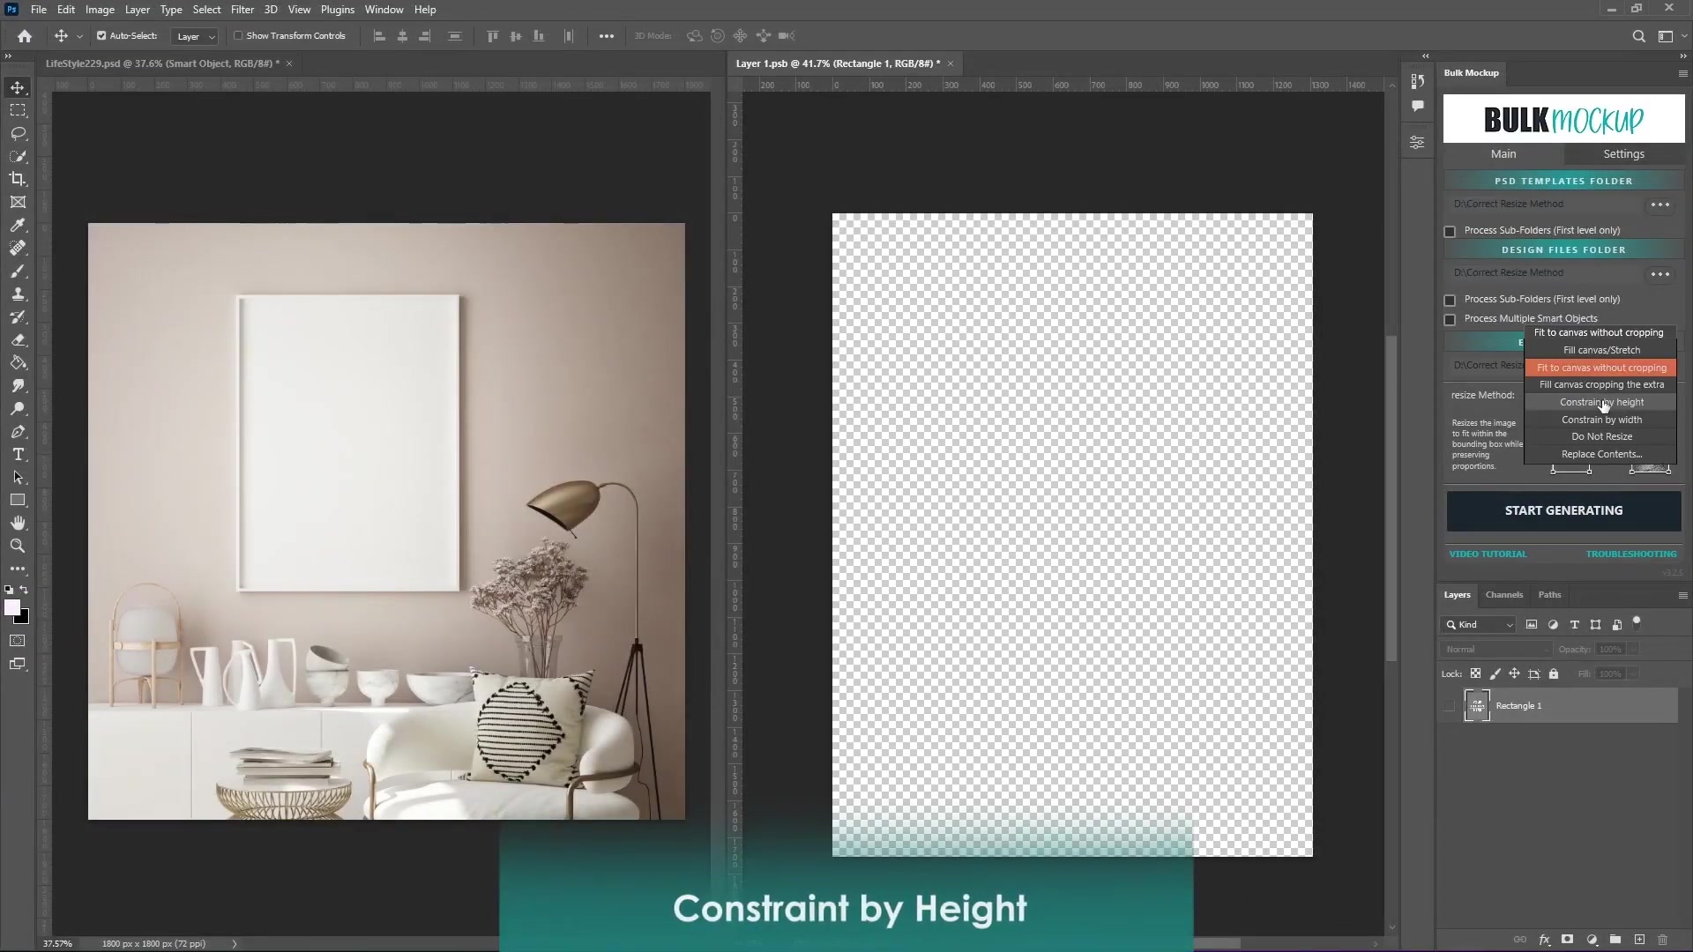
Task: Enable Process Sub-Folders under PSD Templates Folder
Action: 1450,231
